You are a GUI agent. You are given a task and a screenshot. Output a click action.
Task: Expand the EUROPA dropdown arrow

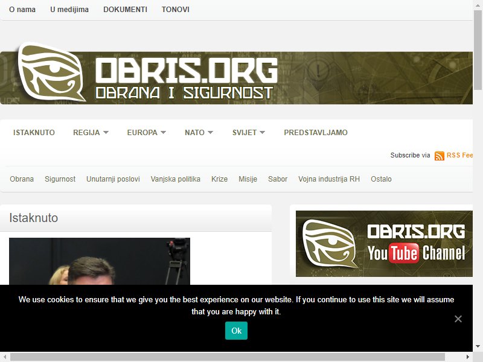point(163,132)
